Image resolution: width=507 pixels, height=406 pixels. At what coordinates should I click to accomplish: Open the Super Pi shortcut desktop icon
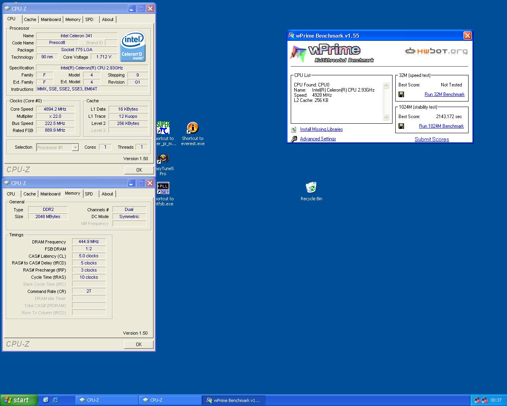coord(163,128)
